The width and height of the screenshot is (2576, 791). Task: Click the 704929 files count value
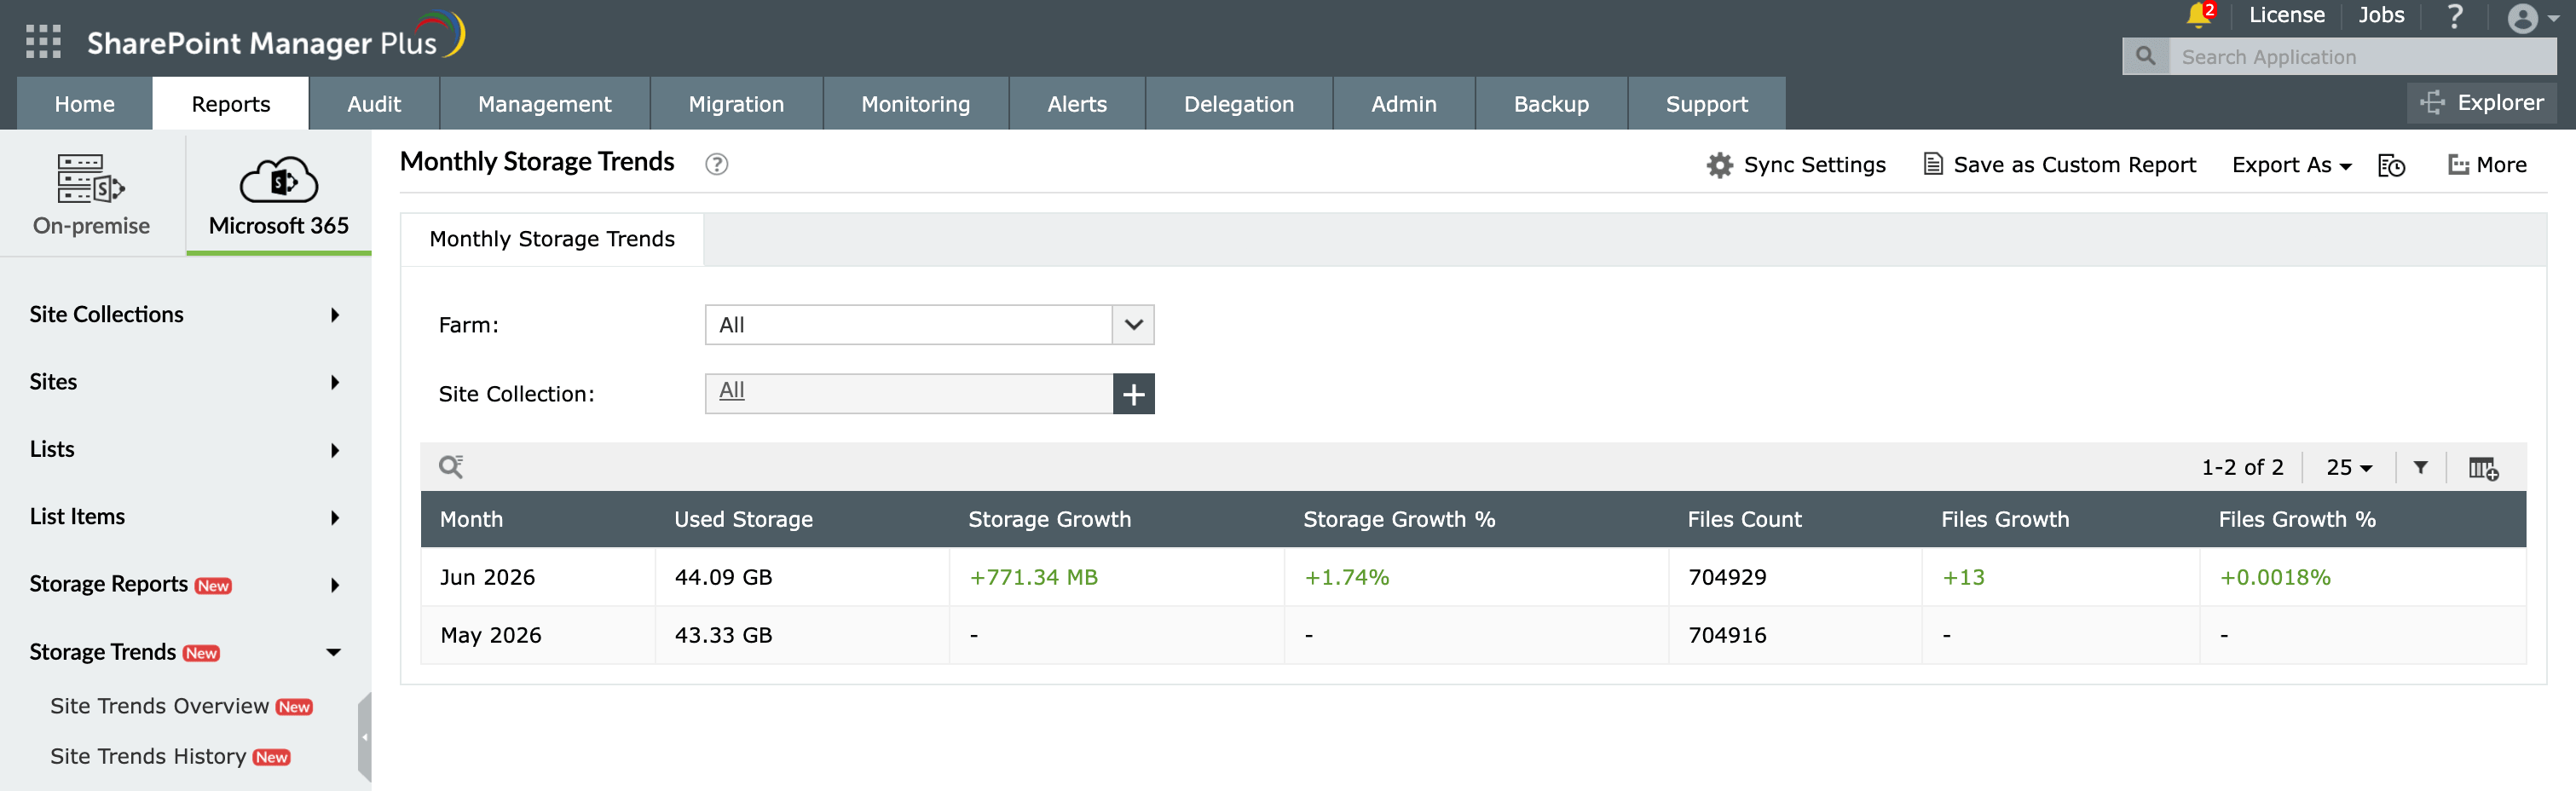point(1727,577)
